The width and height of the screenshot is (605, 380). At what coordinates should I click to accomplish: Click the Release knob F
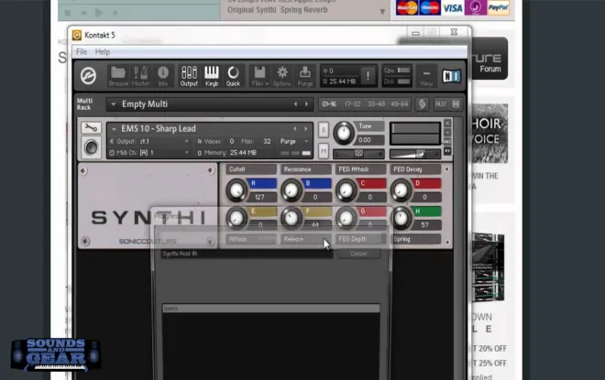pos(291,218)
